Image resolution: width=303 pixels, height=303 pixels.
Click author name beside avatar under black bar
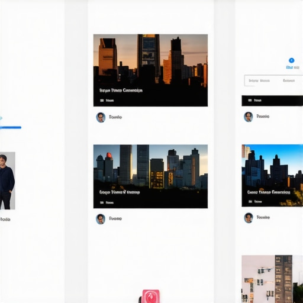click(263, 117)
